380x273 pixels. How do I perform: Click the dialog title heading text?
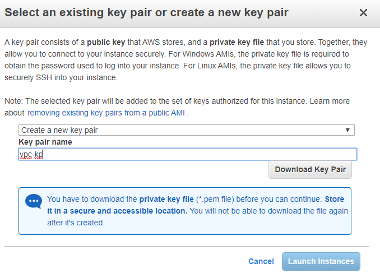[x=147, y=12]
